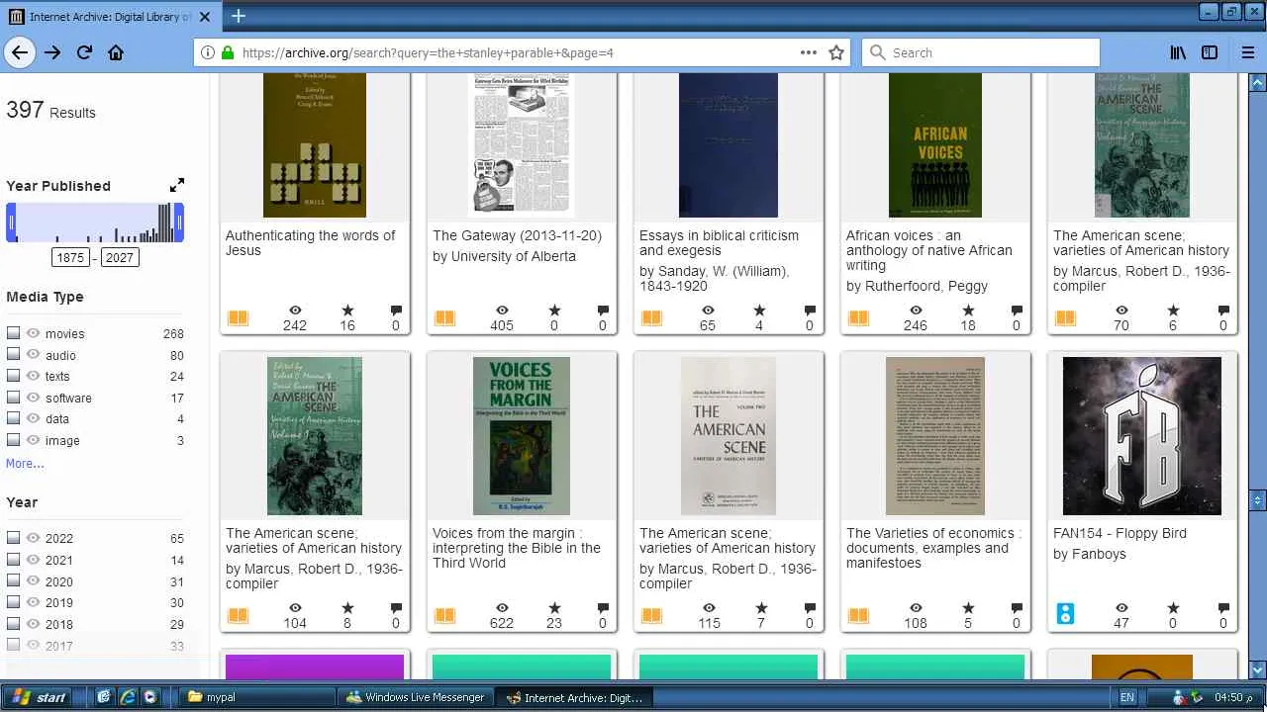Open the browser hamburger menu
The width and height of the screenshot is (1267, 712).
coord(1247,52)
